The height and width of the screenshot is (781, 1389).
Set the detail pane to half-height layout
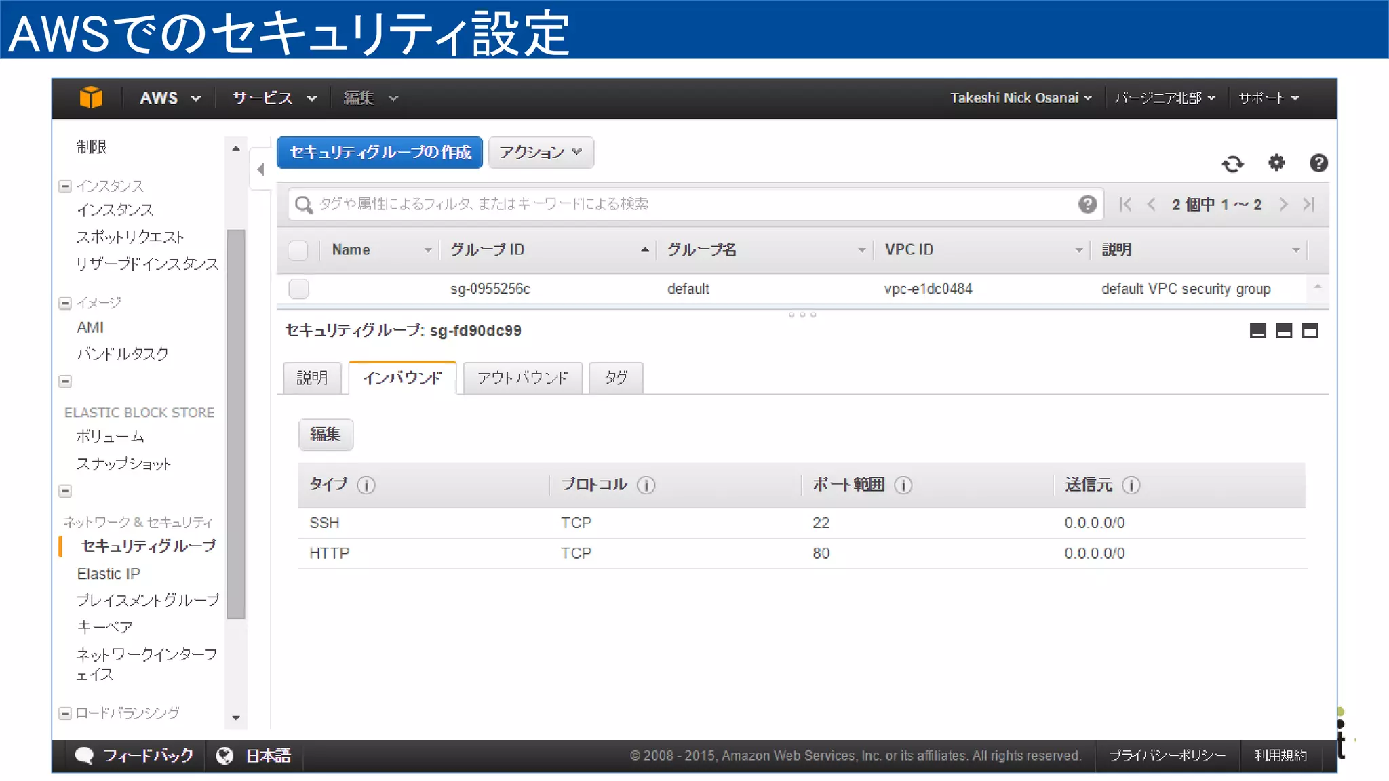[1284, 331]
